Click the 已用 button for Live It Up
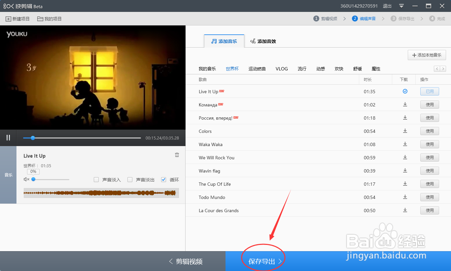The height and width of the screenshot is (271, 451). [x=430, y=92]
